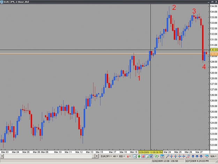Screen dimensions: 218x164
Task: Minimize the chart window
Action: 209,2
